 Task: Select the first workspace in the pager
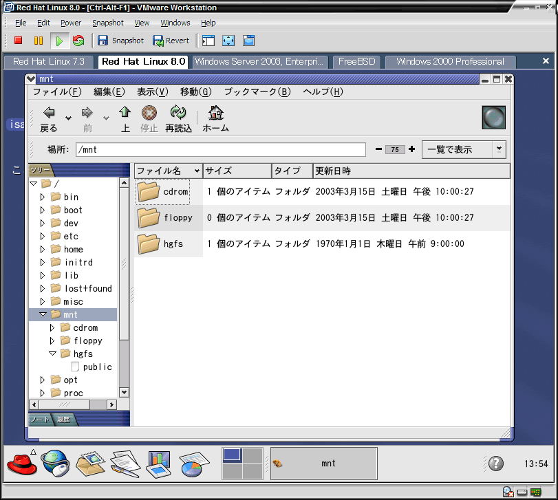coord(232,455)
